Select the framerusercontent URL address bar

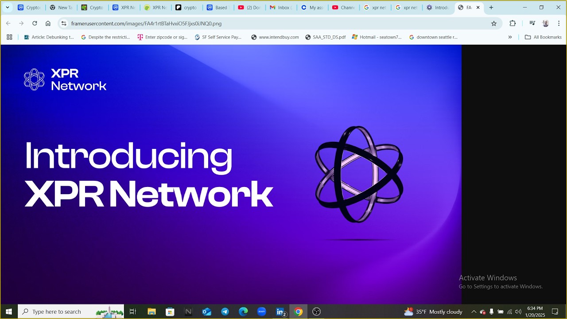click(279, 23)
